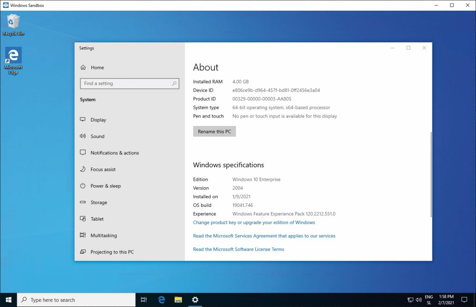Click the network icon in system tray
476x307 pixels.
pyautogui.click(x=411, y=300)
